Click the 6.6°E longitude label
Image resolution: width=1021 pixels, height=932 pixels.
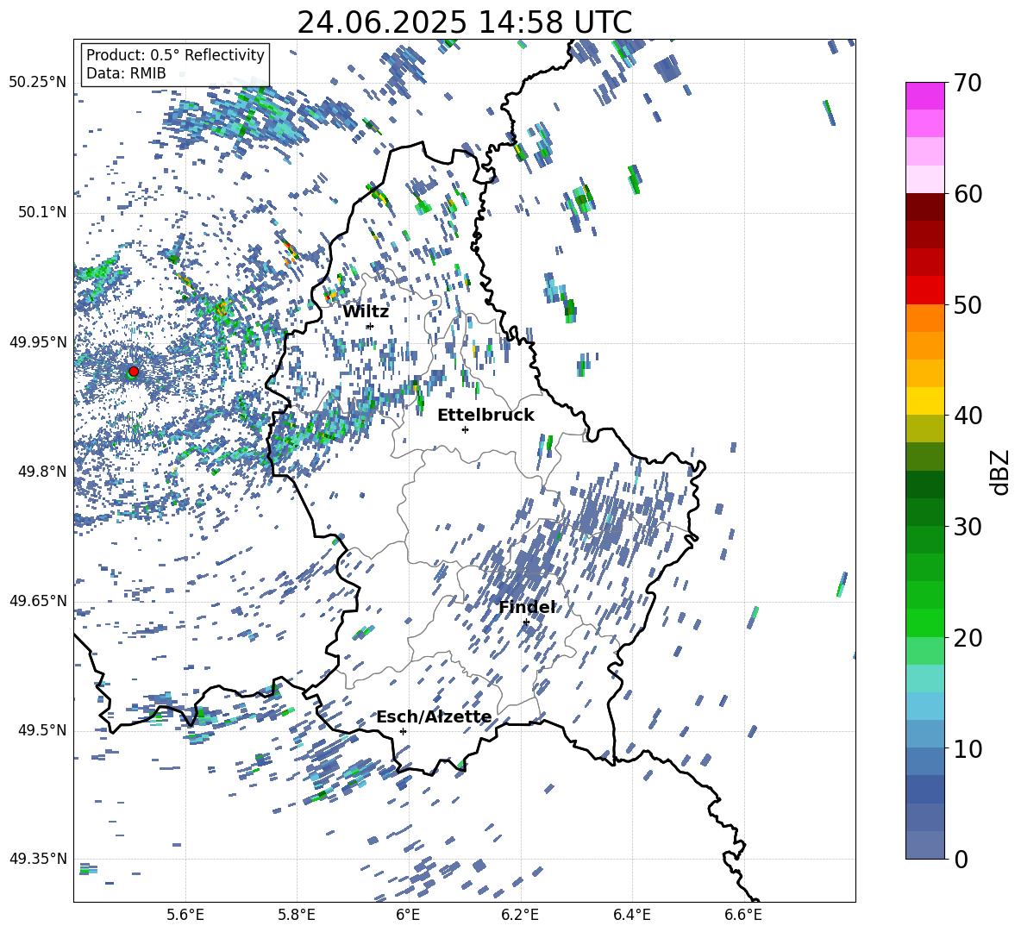click(743, 915)
